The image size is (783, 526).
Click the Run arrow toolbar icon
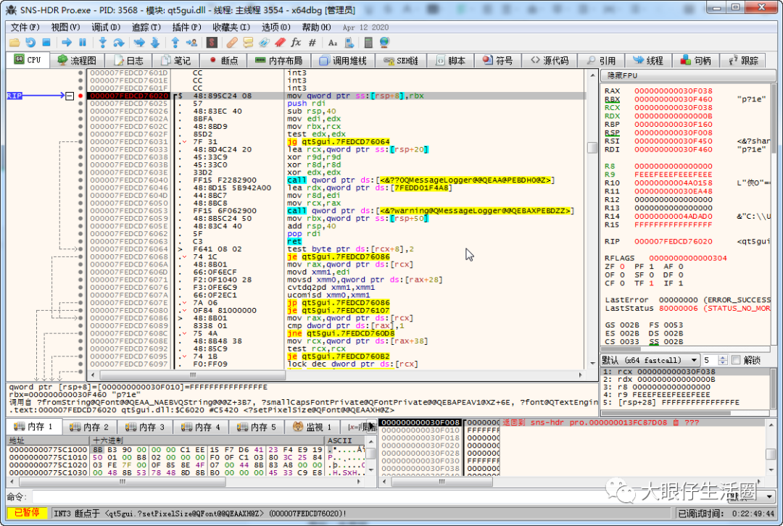[x=66, y=43]
